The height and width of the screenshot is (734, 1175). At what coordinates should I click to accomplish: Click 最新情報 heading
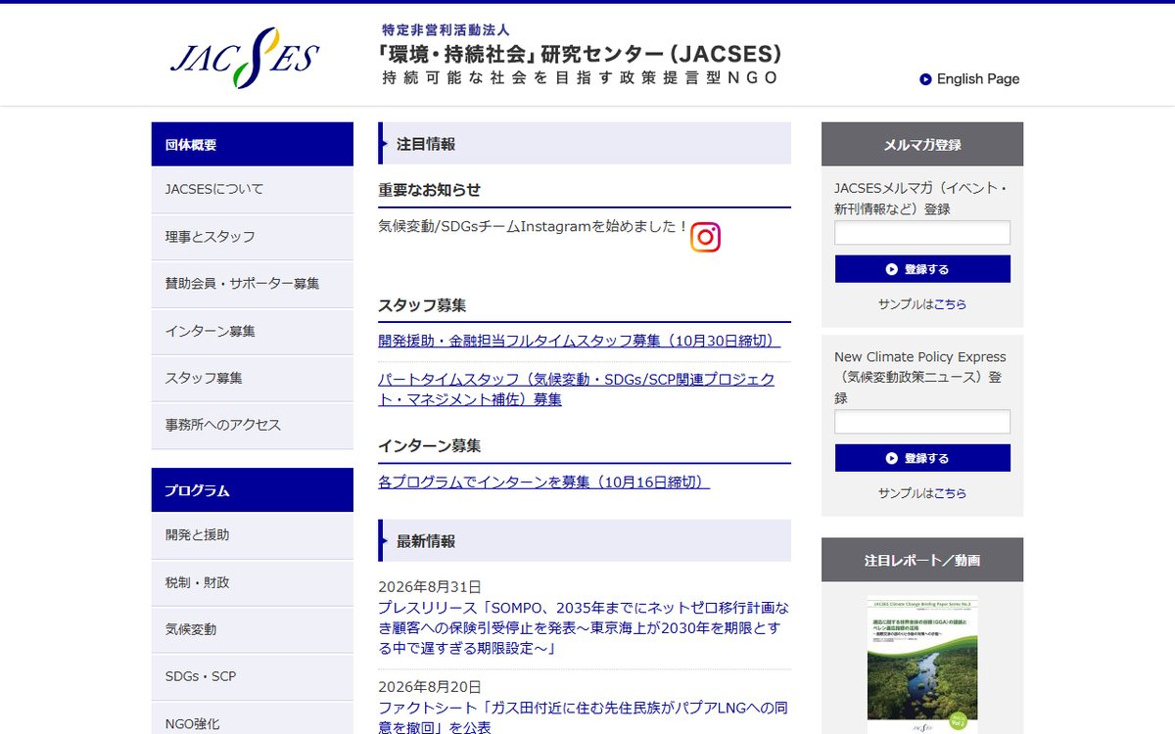click(585, 541)
